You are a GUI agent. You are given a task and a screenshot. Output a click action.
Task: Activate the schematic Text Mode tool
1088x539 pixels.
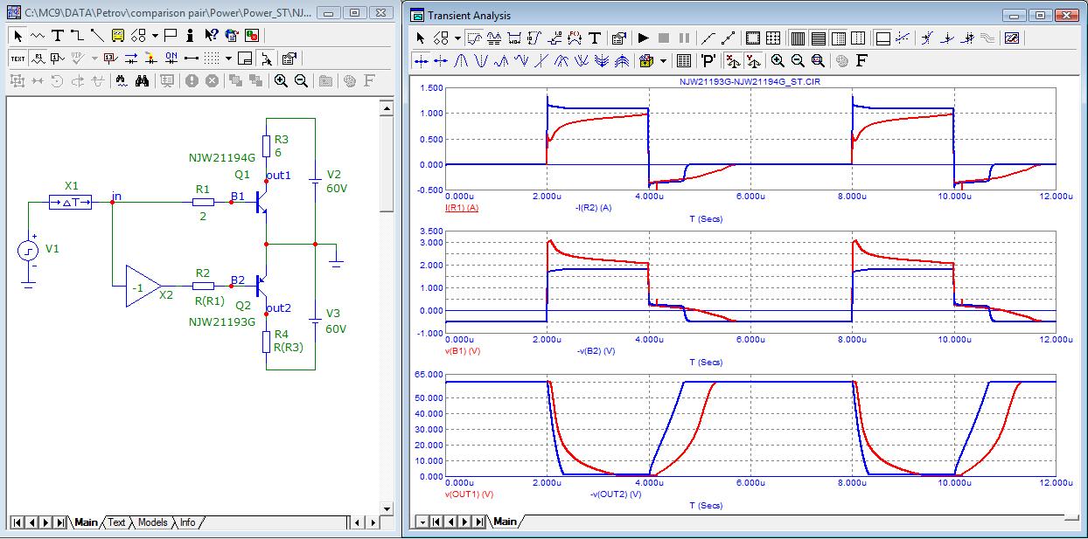point(58,36)
